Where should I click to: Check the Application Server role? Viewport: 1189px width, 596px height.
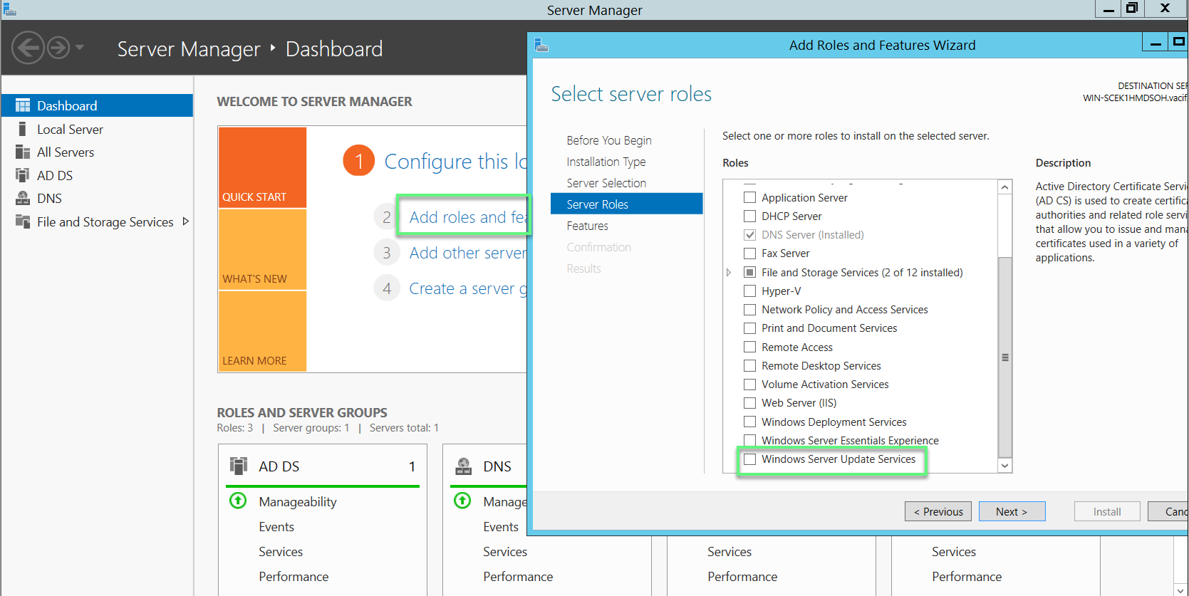point(749,197)
